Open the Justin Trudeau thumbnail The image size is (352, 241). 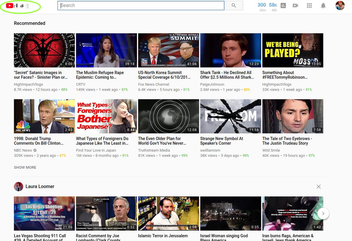[293, 116]
